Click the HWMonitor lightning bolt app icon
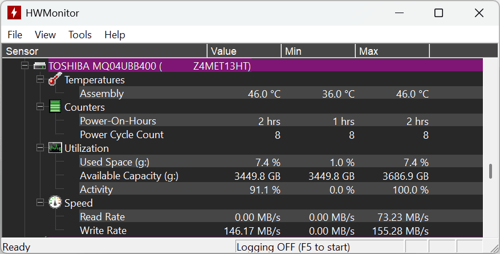500x254 pixels. pos(14,13)
